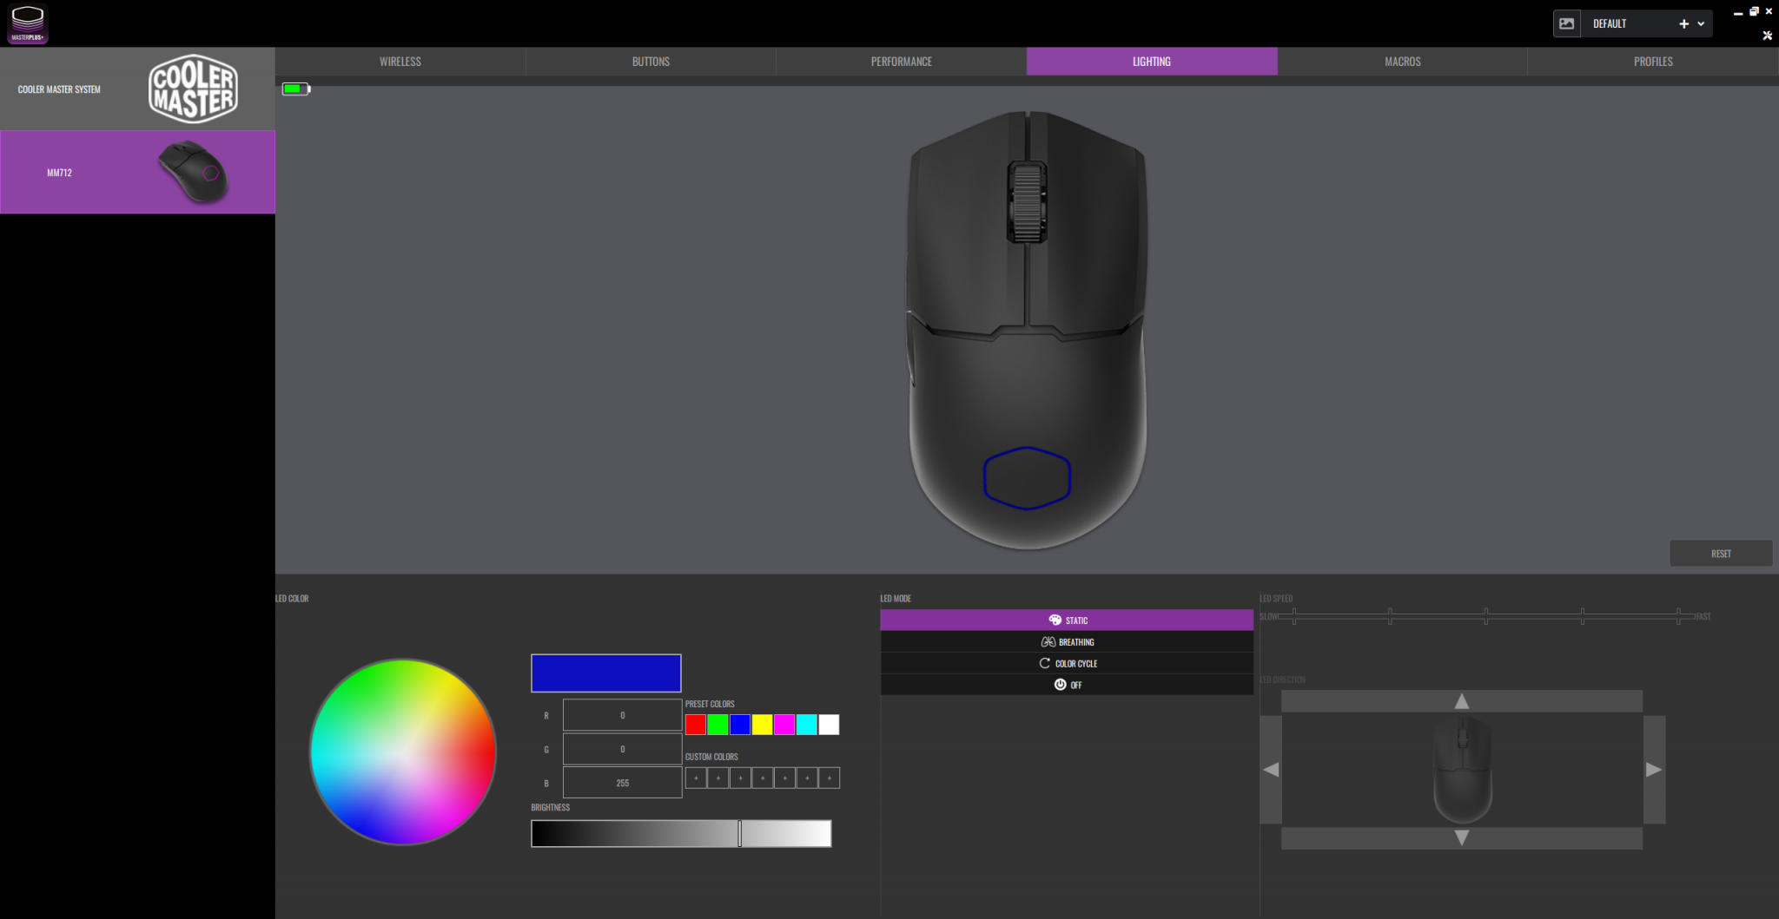Click Cooler Master System in the sidebar
This screenshot has height=919, width=1779.
click(59, 88)
